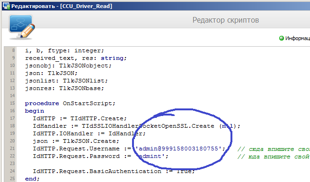This screenshot has width=310, height=182.
Task: Click the script editor window title bar icon
Action: click(x=6, y=6)
